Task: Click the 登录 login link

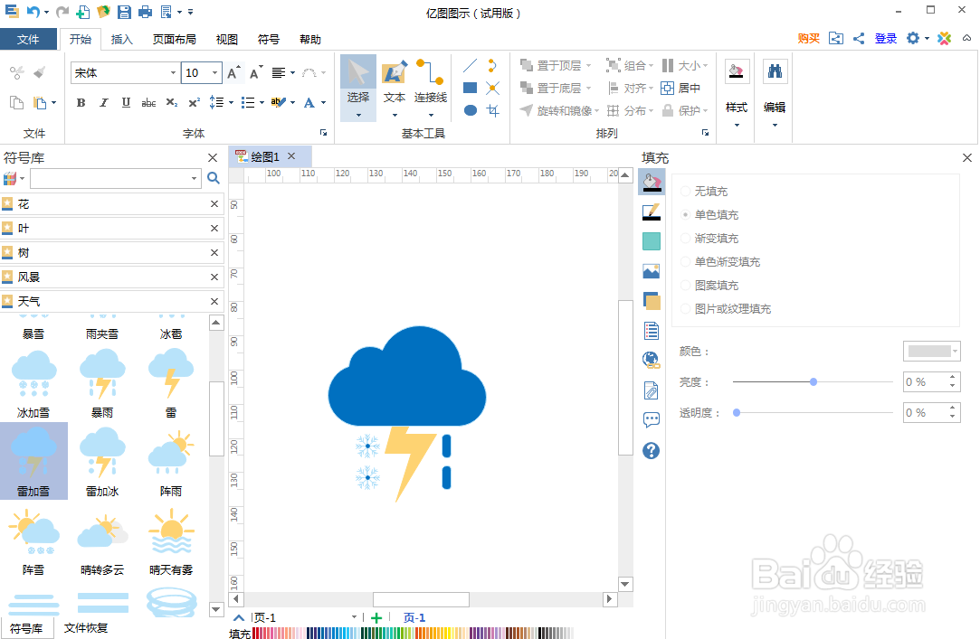Action: 886,39
